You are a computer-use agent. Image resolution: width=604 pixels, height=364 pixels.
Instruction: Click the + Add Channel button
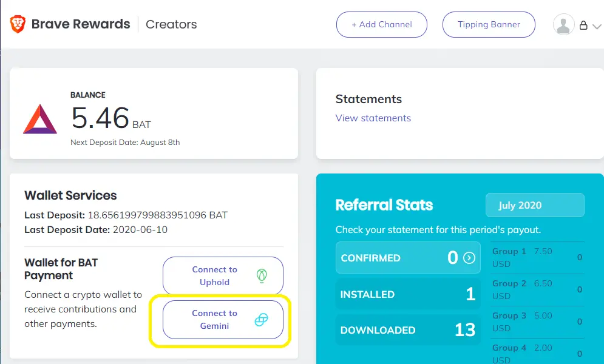(381, 25)
